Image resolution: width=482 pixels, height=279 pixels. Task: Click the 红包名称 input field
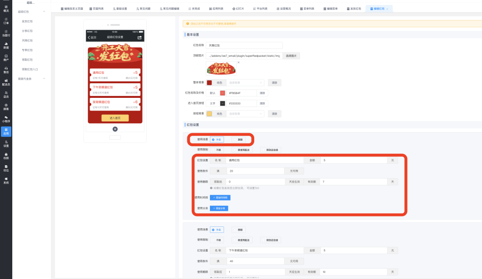pyautogui.click(x=244, y=45)
